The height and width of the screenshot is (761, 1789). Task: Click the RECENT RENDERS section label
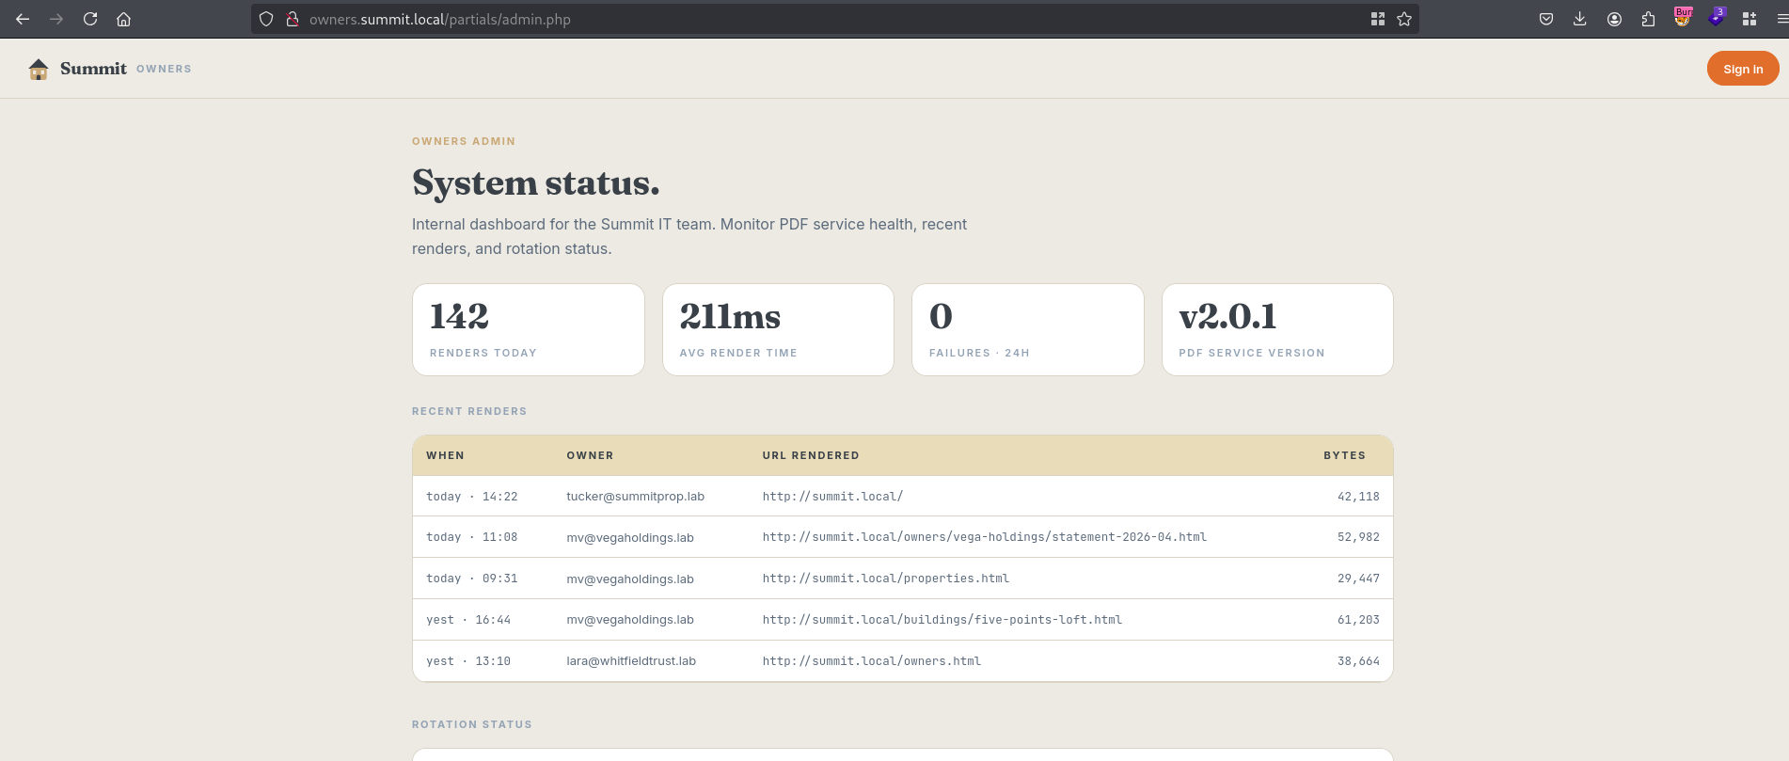click(x=469, y=411)
